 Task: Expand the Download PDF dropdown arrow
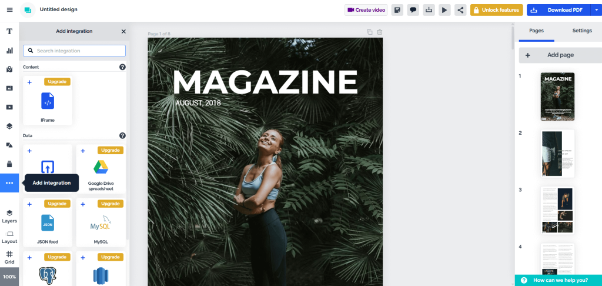pyautogui.click(x=596, y=10)
